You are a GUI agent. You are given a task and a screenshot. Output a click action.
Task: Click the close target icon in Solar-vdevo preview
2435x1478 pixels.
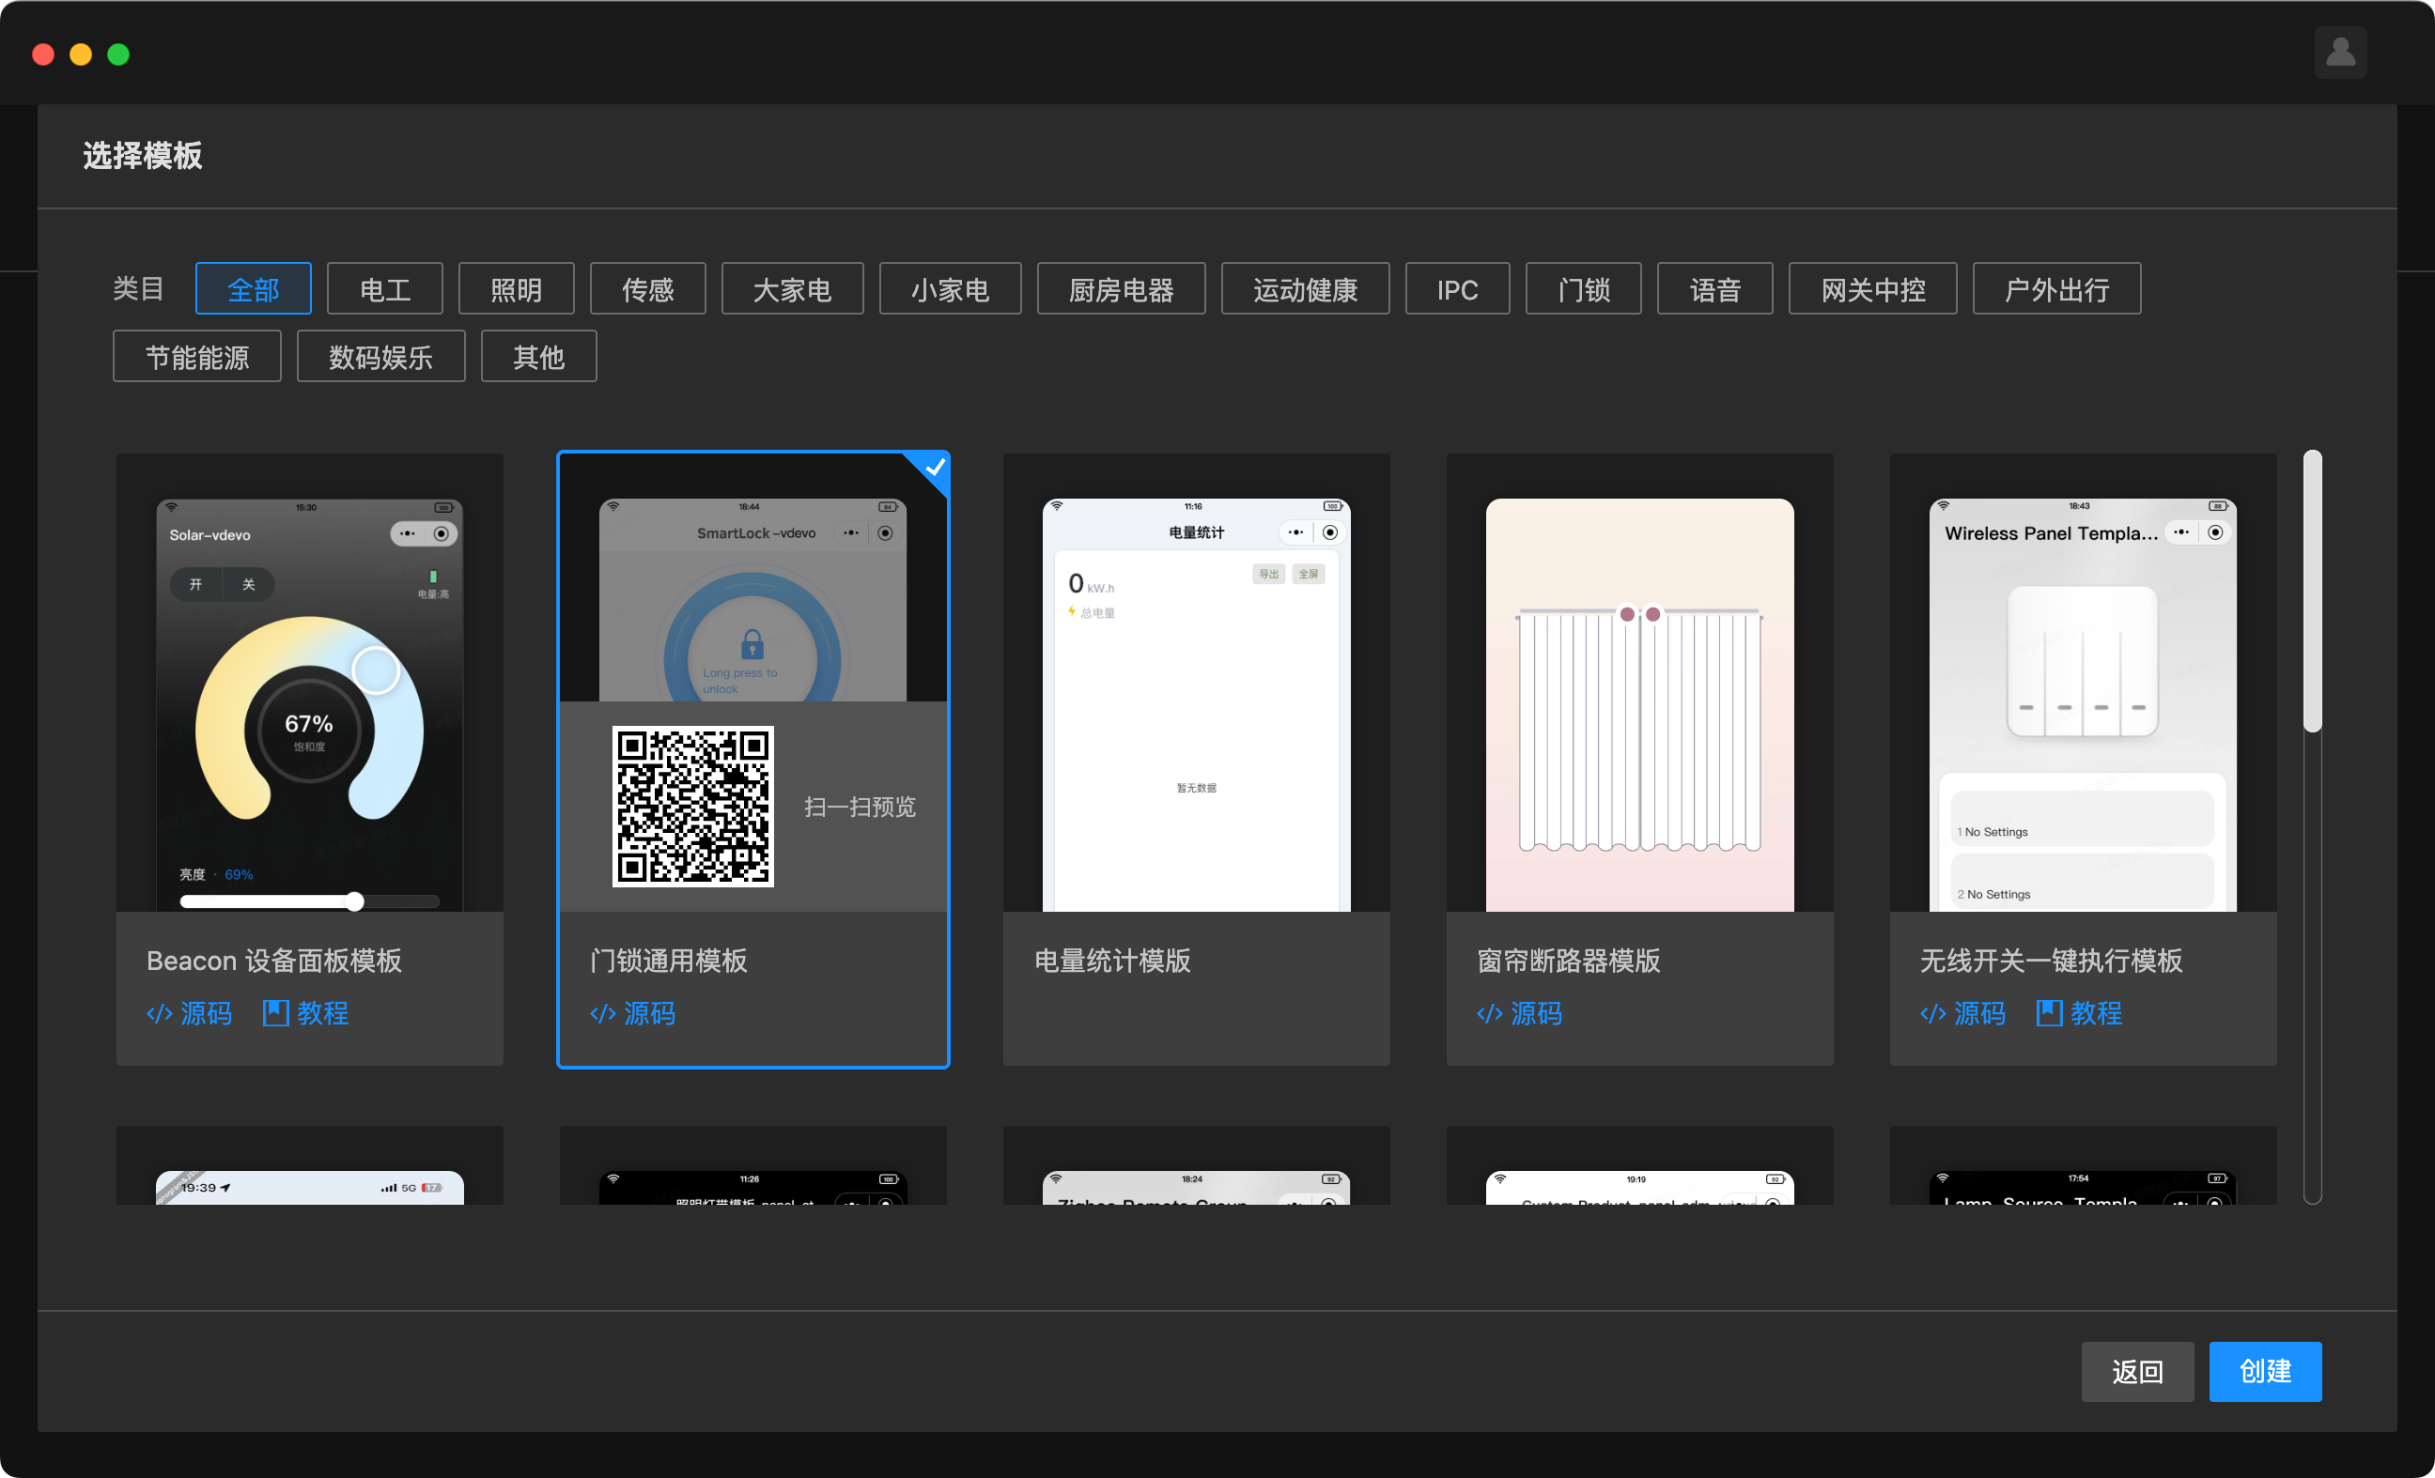click(441, 533)
